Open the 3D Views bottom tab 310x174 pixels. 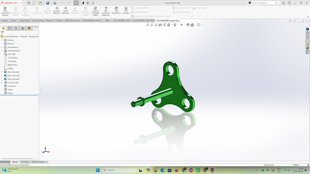[x=25, y=162]
